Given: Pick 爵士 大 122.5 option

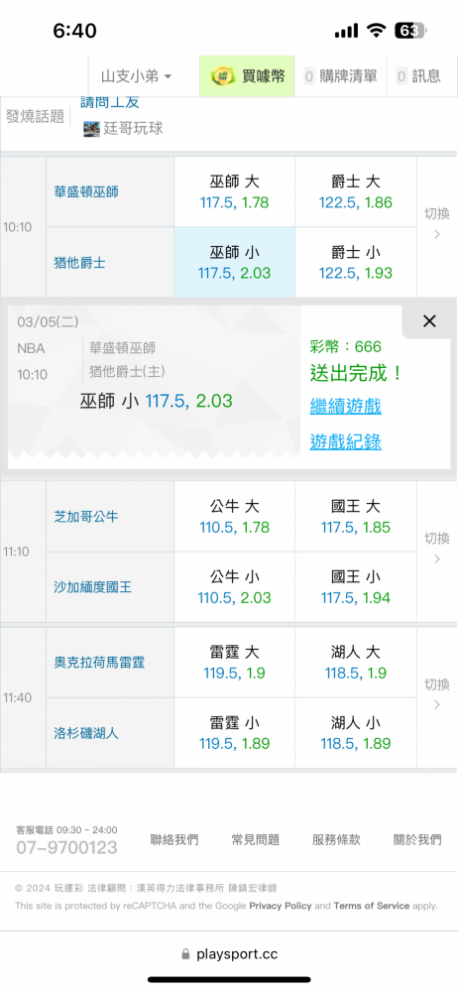Looking at the screenshot, I should coord(356,192).
